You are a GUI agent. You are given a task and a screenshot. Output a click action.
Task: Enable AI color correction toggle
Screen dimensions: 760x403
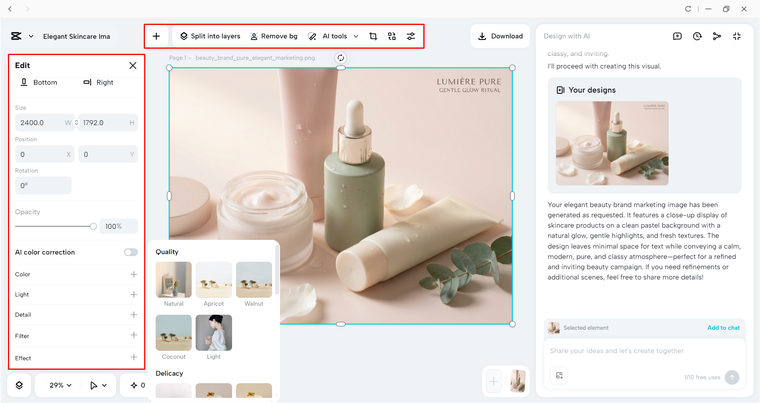click(x=131, y=253)
